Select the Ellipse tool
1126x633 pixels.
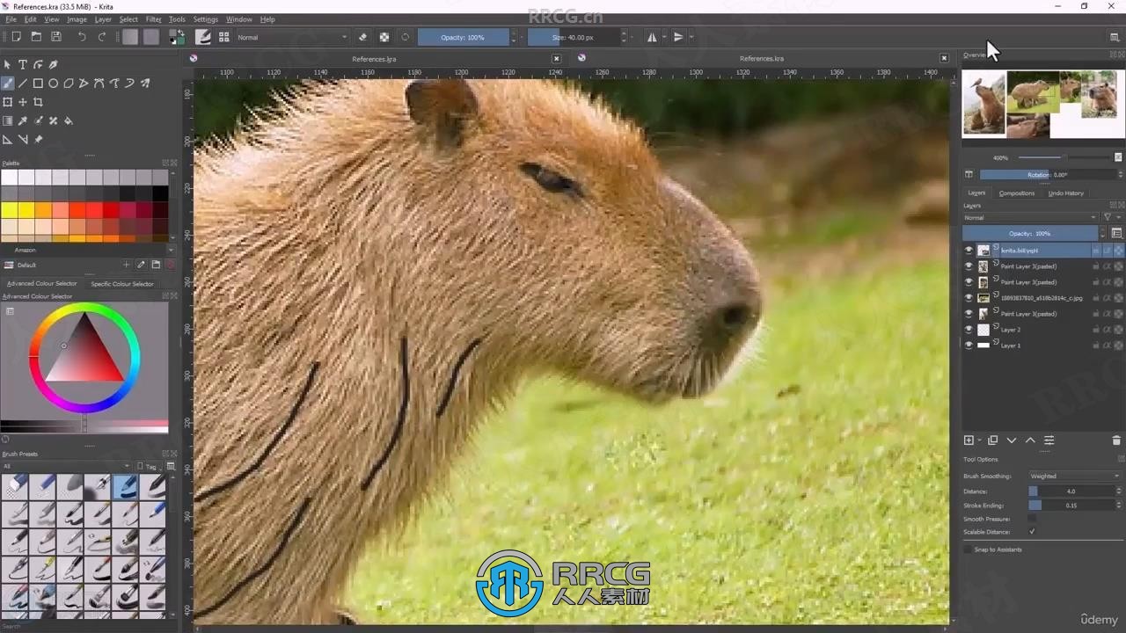(54, 84)
